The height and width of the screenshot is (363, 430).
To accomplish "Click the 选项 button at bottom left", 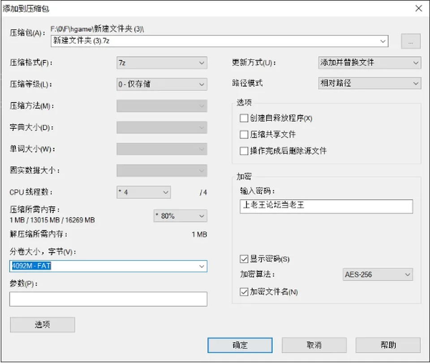I will 43,325.
